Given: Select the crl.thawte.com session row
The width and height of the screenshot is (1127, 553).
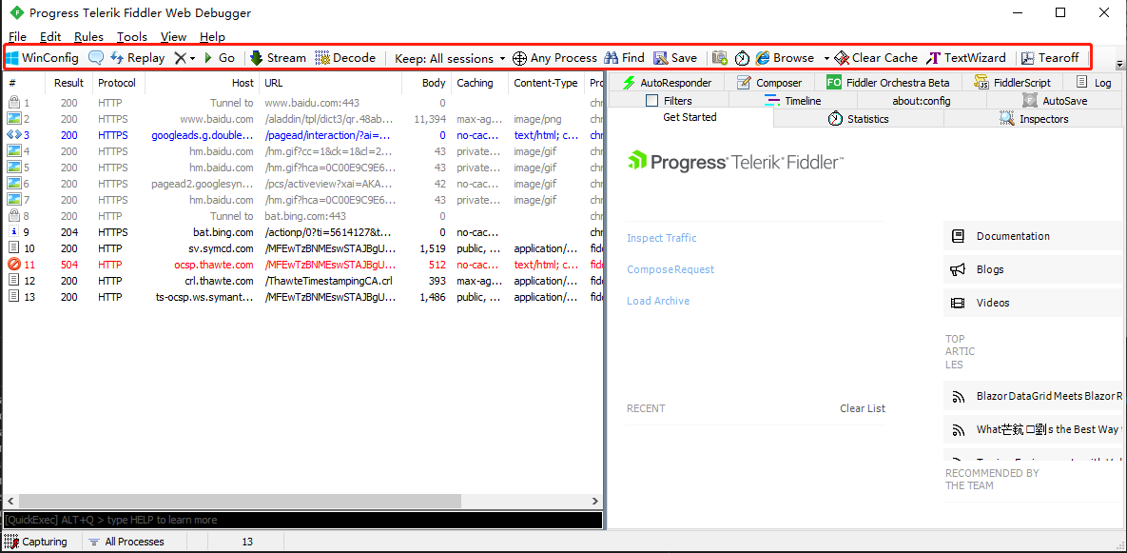Looking at the screenshot, I should (x=302, y=281).
